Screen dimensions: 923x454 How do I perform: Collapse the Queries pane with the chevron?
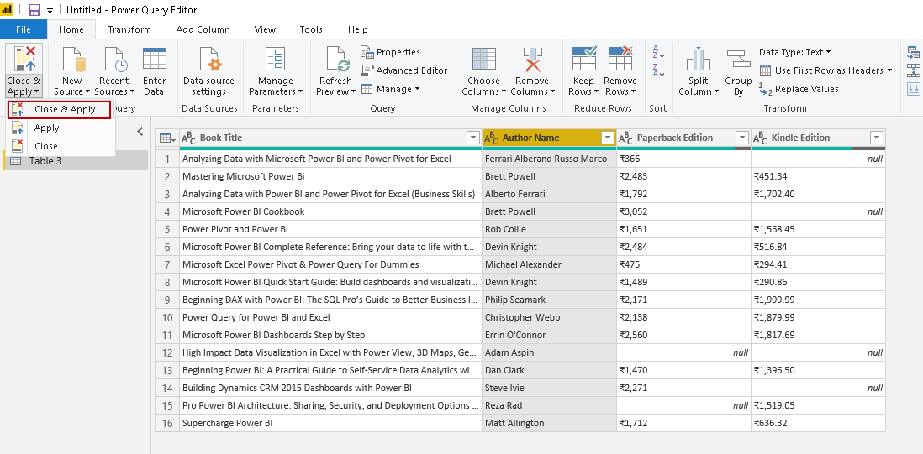coord(140,132)
